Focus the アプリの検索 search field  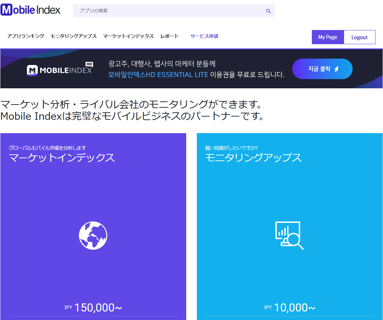point(174,11)
